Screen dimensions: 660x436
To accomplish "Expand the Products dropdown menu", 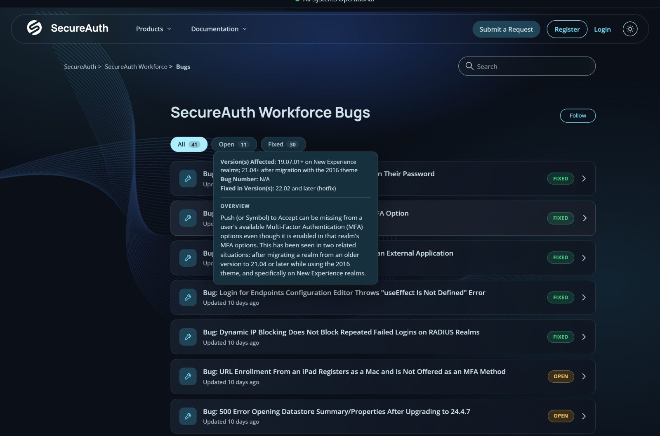I will coord(153,29).
